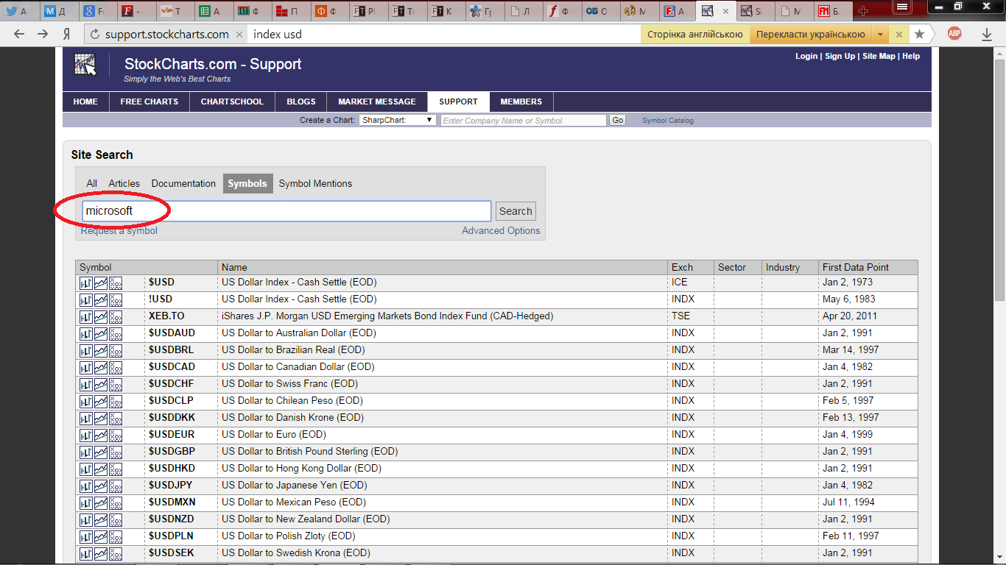Open the Point & Figure icon for $USDGBP
The width and height of the screenshot is (1006, 565).
pyautogui.click(x=116, y=452)
